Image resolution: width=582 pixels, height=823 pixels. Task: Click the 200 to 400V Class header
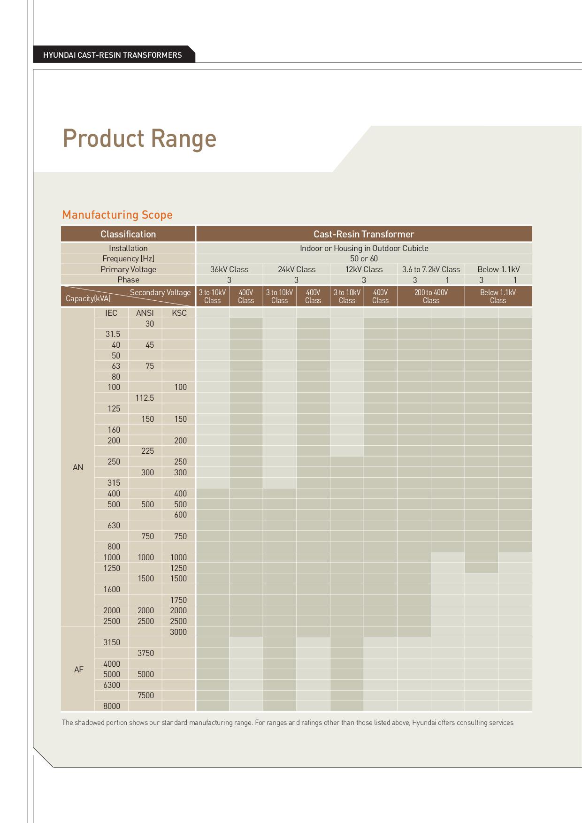tap(431, 297)
